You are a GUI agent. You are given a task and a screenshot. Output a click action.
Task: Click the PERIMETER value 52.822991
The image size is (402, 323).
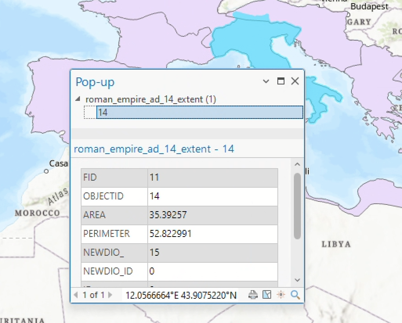pyautogui.click(x=171, y=233)
